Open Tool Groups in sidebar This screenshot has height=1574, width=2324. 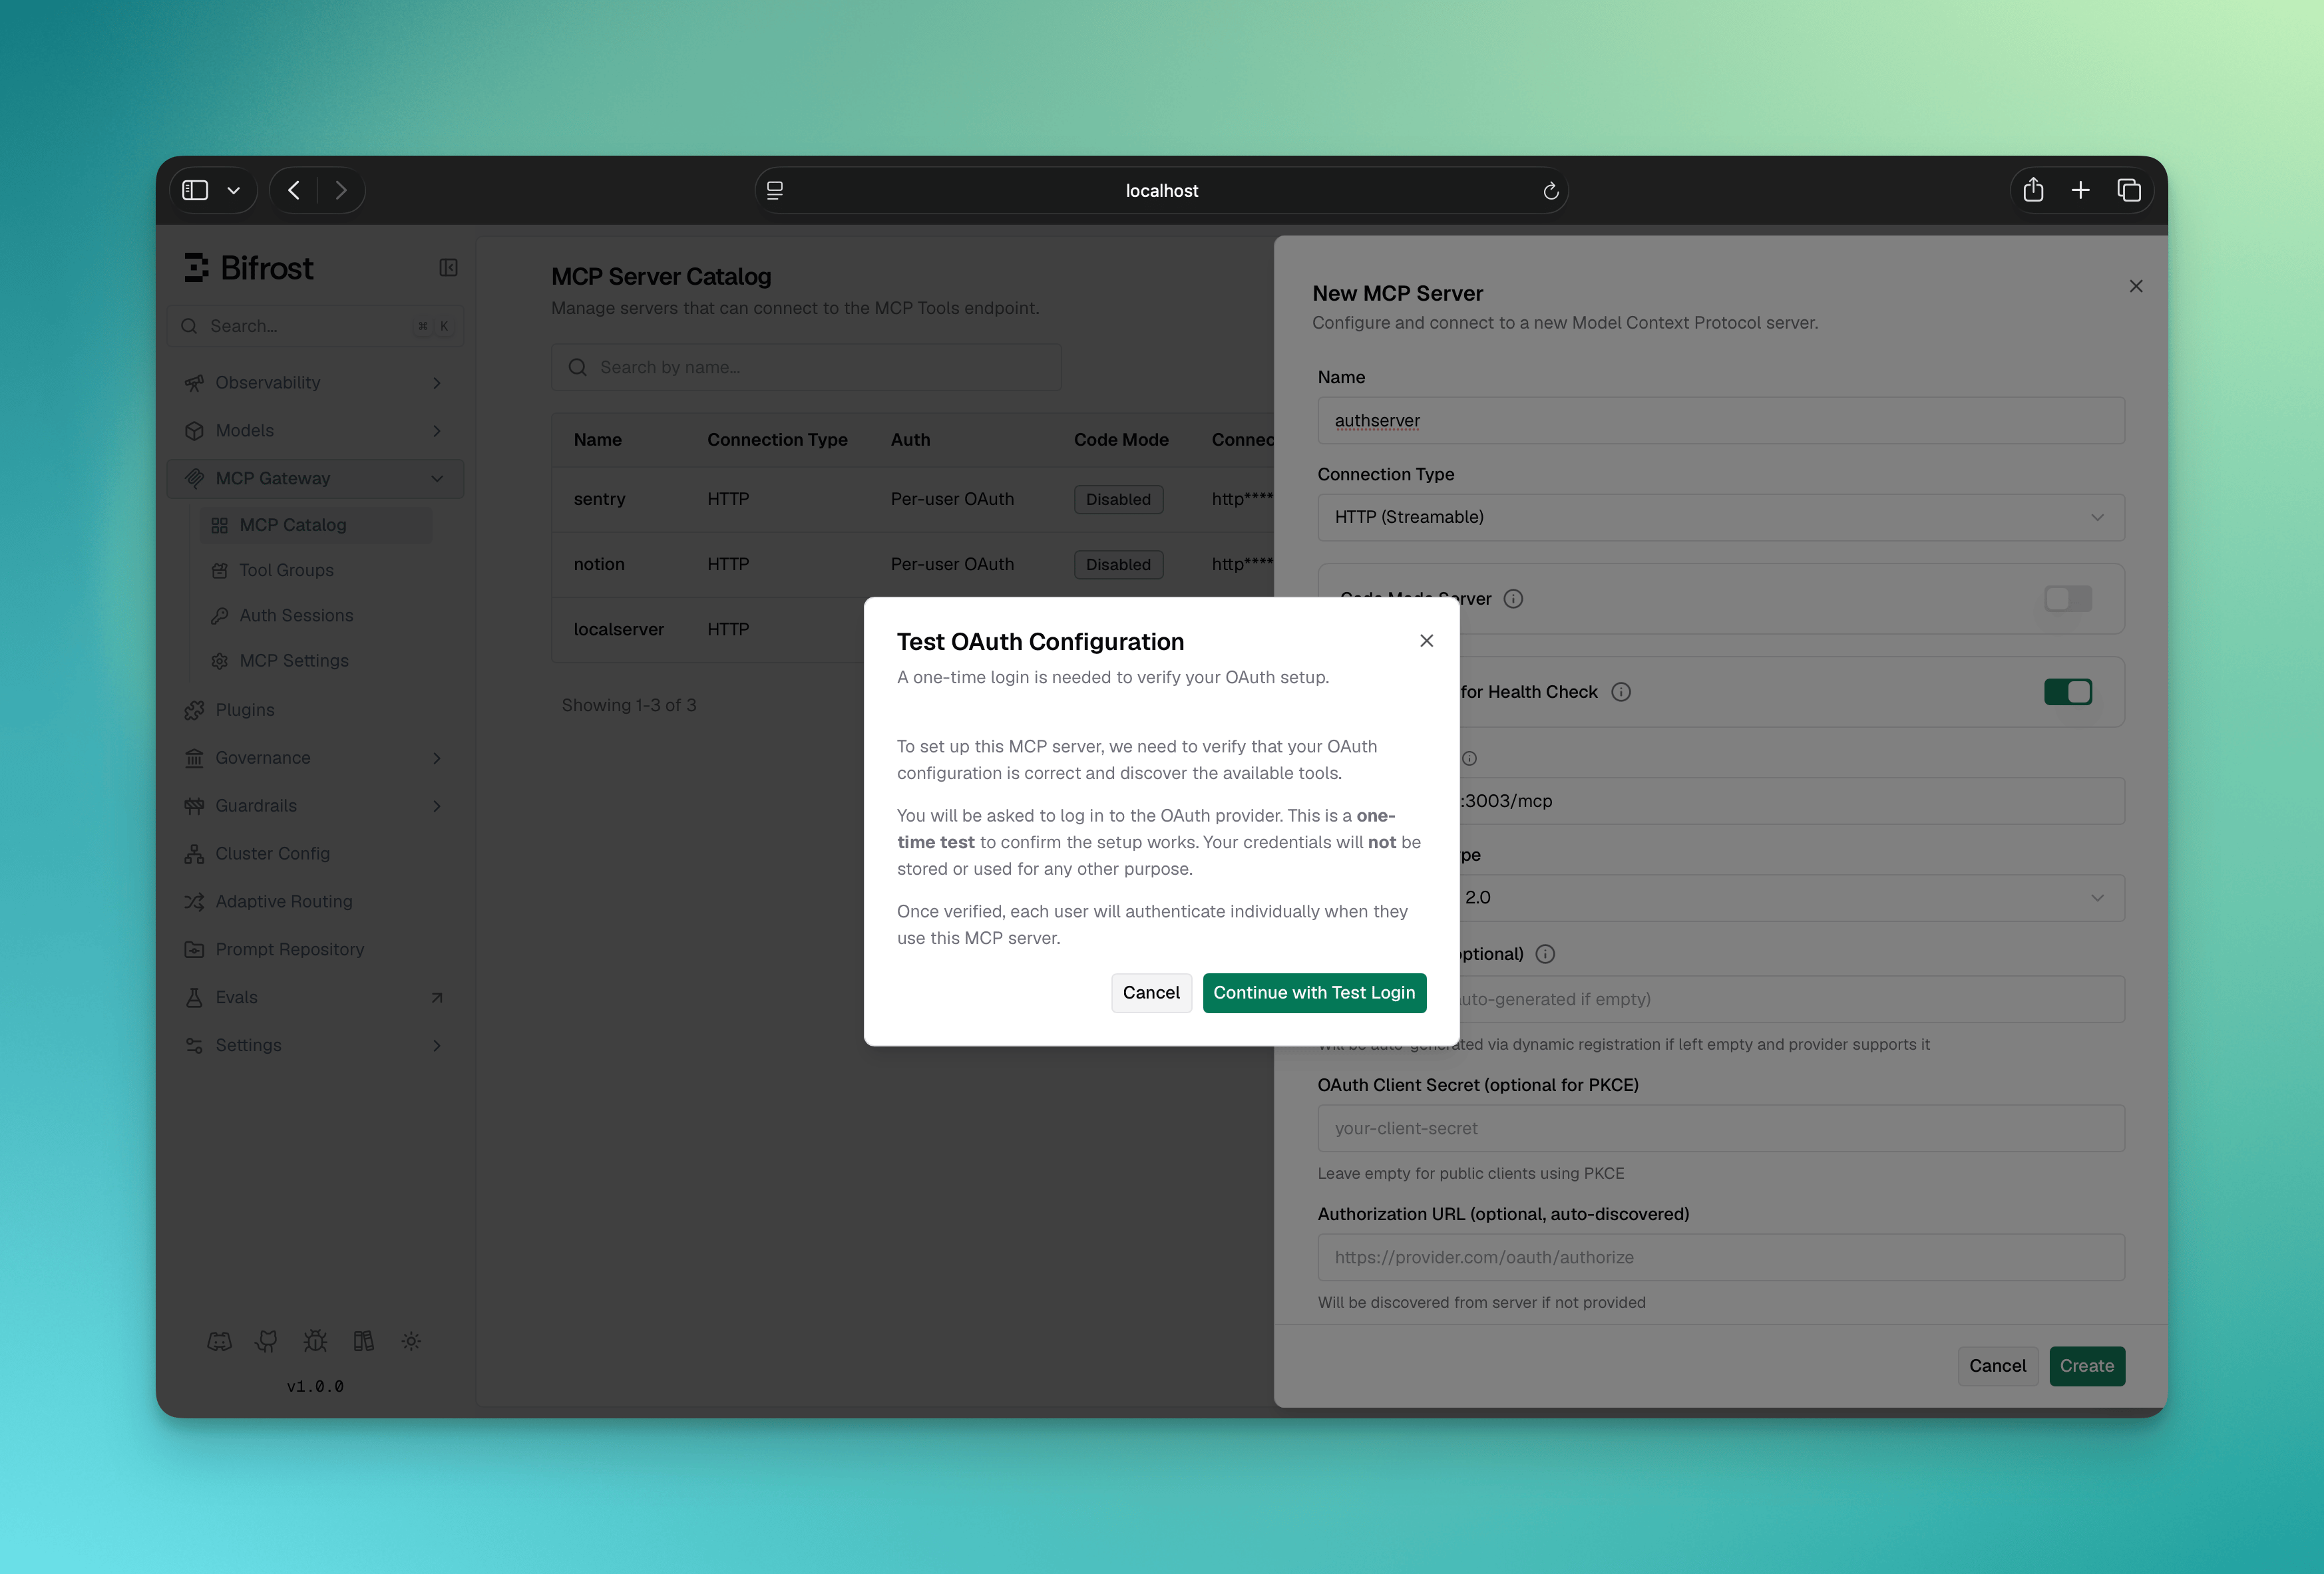[x=316, y=569]
